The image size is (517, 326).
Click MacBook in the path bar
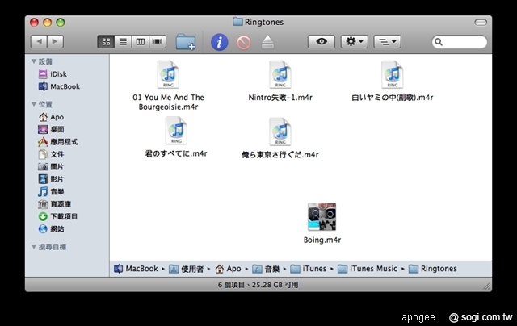(x=136, y=269)
